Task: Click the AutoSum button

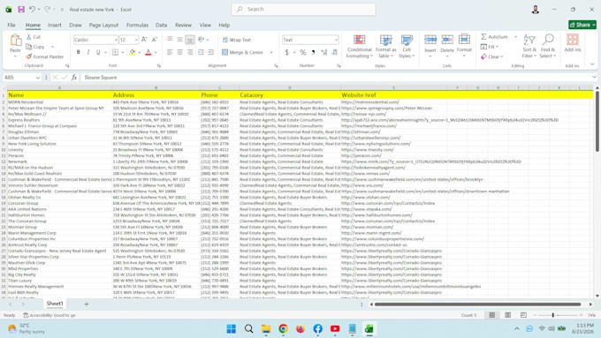Action: tap(495, 37)
